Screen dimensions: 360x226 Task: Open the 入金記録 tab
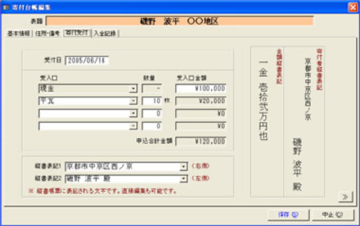coord(104,33)
